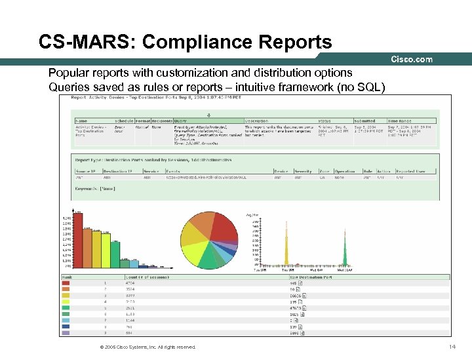Click the info icon beside port 135

[x=300, y=302]
